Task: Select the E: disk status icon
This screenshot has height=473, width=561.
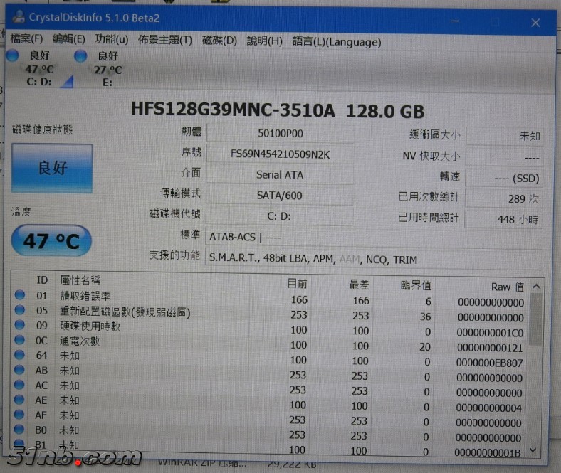Action: tap(80, 55)
